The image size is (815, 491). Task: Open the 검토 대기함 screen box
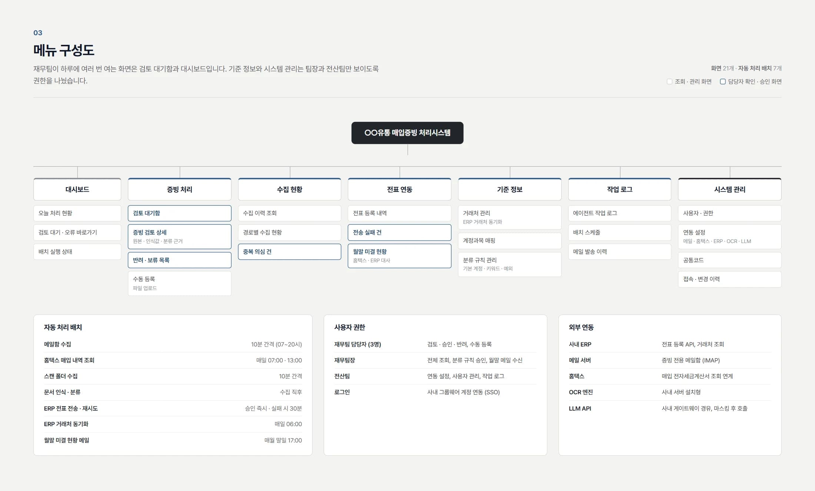(x=180, y=213)
